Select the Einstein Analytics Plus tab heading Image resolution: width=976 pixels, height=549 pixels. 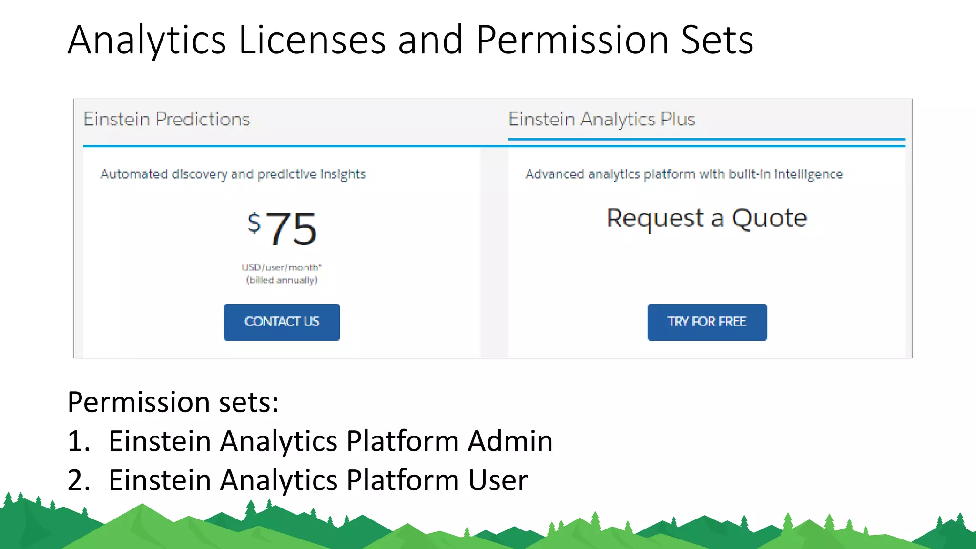click(x=602, y=119)
